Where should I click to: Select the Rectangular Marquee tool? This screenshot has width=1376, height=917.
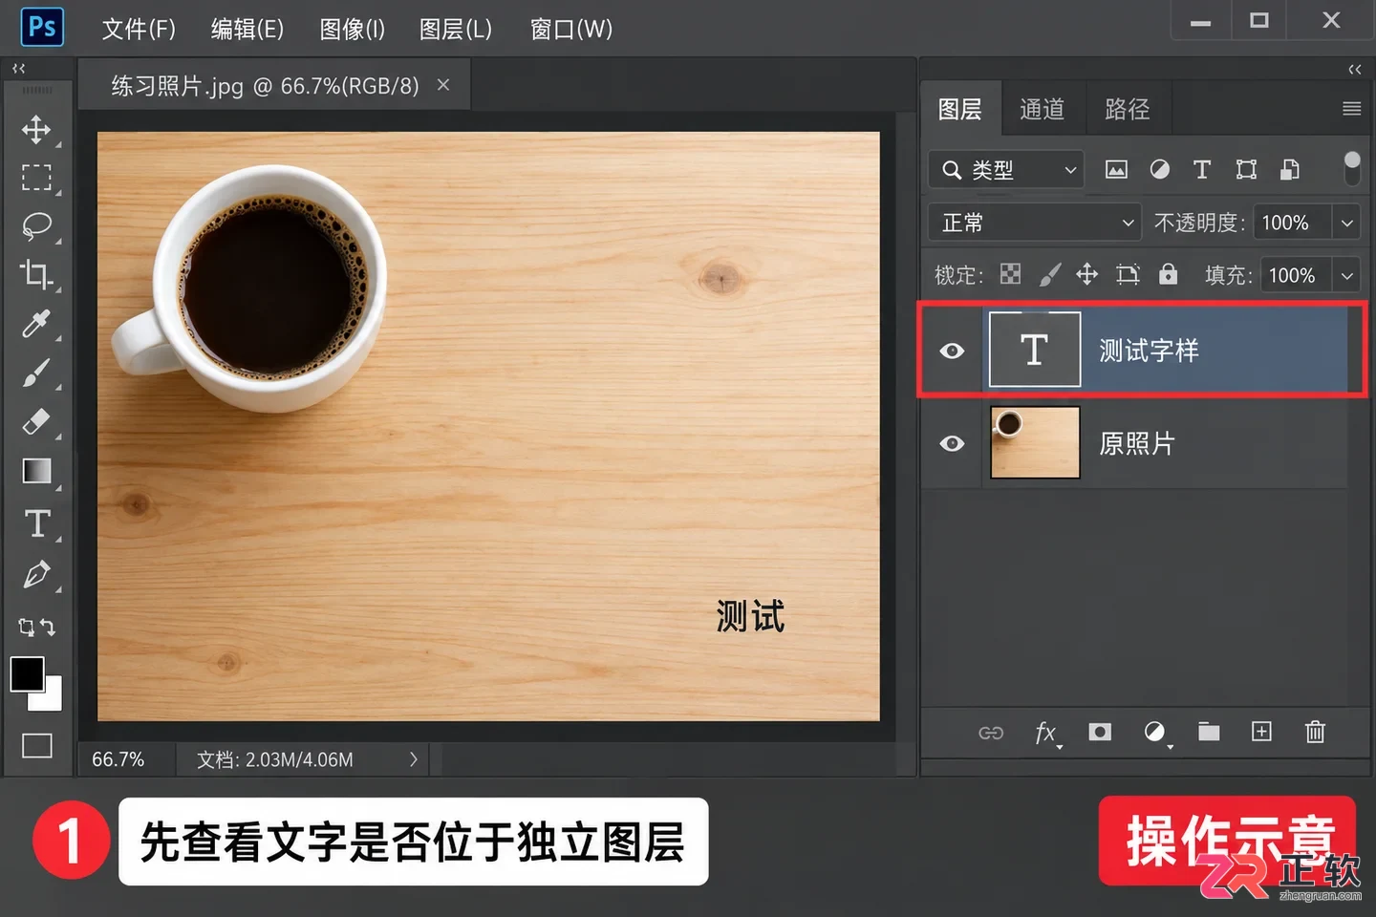coord(36,178)
